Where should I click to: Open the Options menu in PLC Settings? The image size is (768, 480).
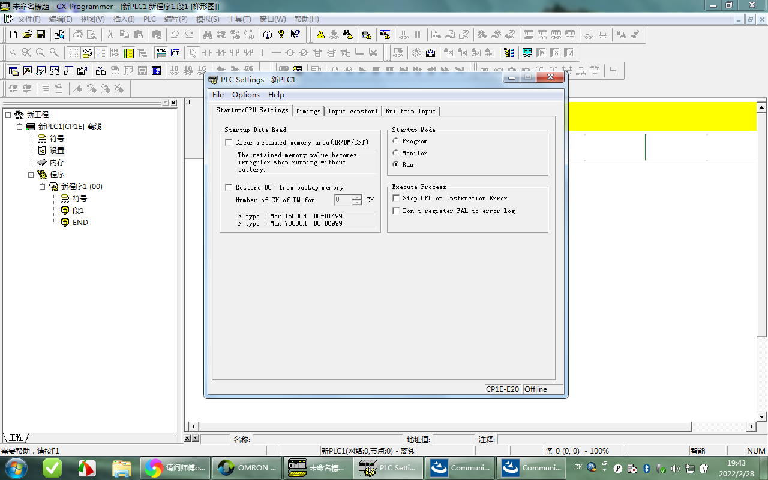point(246,95)
